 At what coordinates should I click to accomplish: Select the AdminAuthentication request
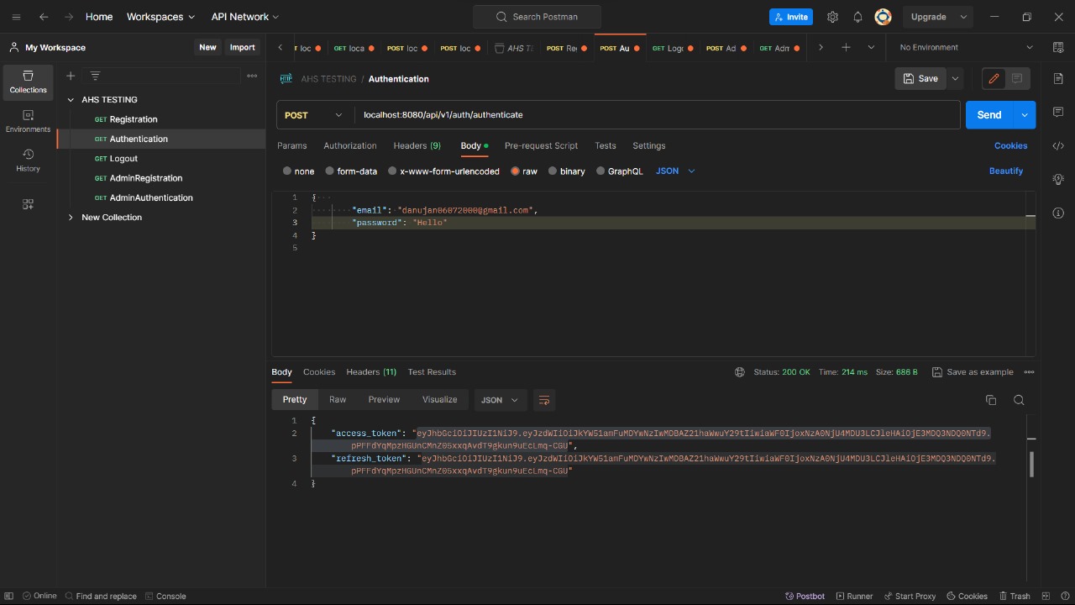point(151,198)
